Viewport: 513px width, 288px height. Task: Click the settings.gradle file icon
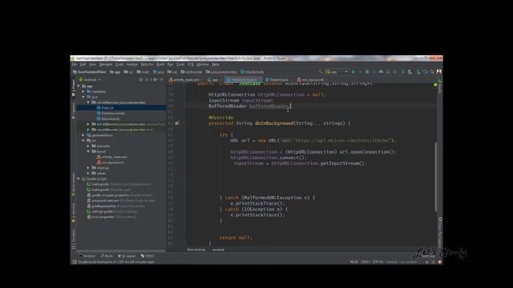[89, 211]
